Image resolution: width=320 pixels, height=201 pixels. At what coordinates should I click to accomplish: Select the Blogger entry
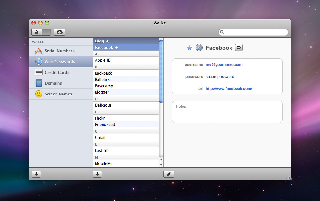pos(126,92)
